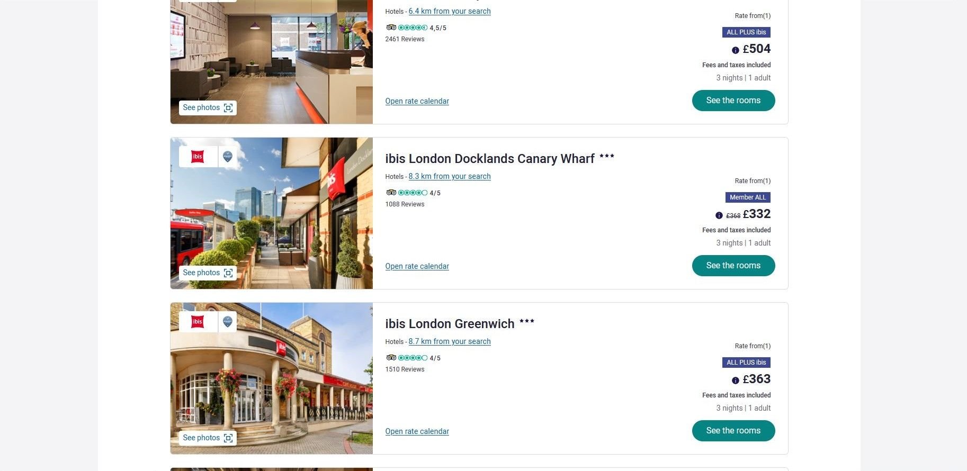See the rooms for ibis Docklands Canary Wharf

(x=733, y=266)
